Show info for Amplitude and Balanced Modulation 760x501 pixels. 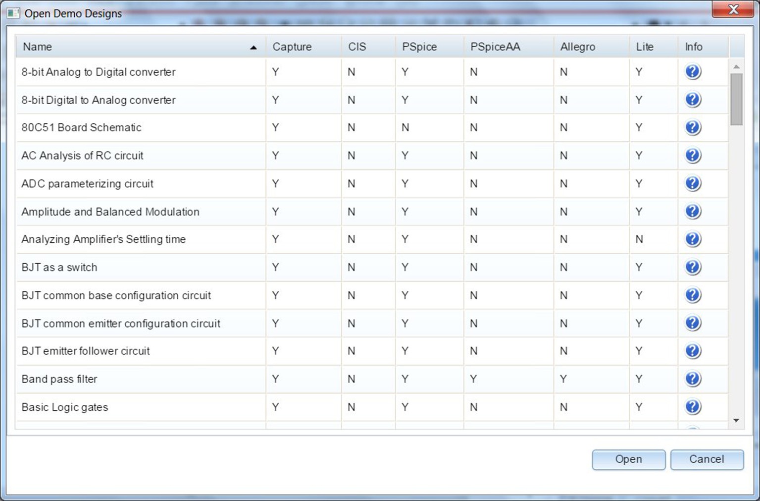click(693, 212)
